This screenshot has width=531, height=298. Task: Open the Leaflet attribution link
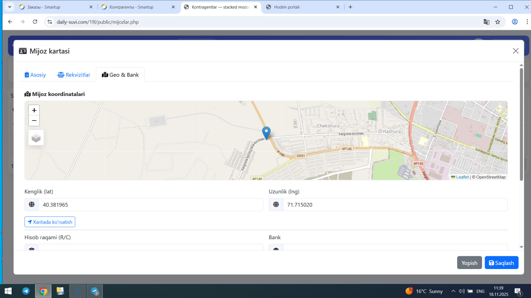(x=460, y=177)
